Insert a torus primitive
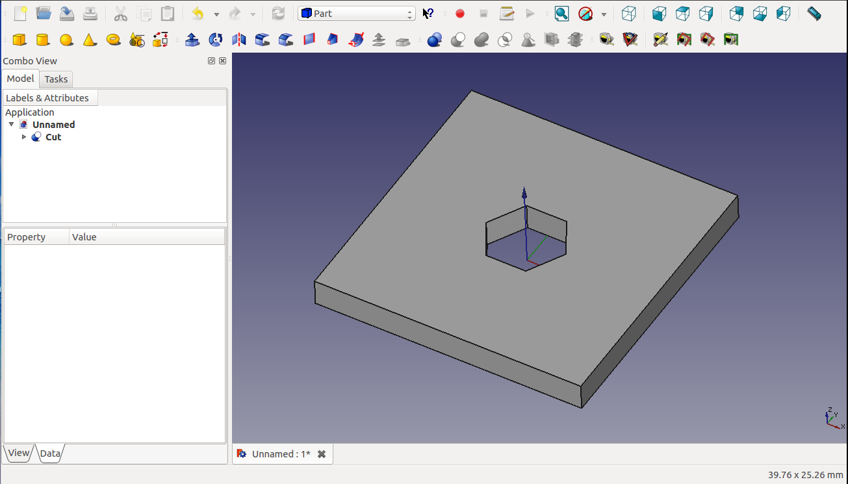This screenshot has height=484, width=848. coord(113,40)
